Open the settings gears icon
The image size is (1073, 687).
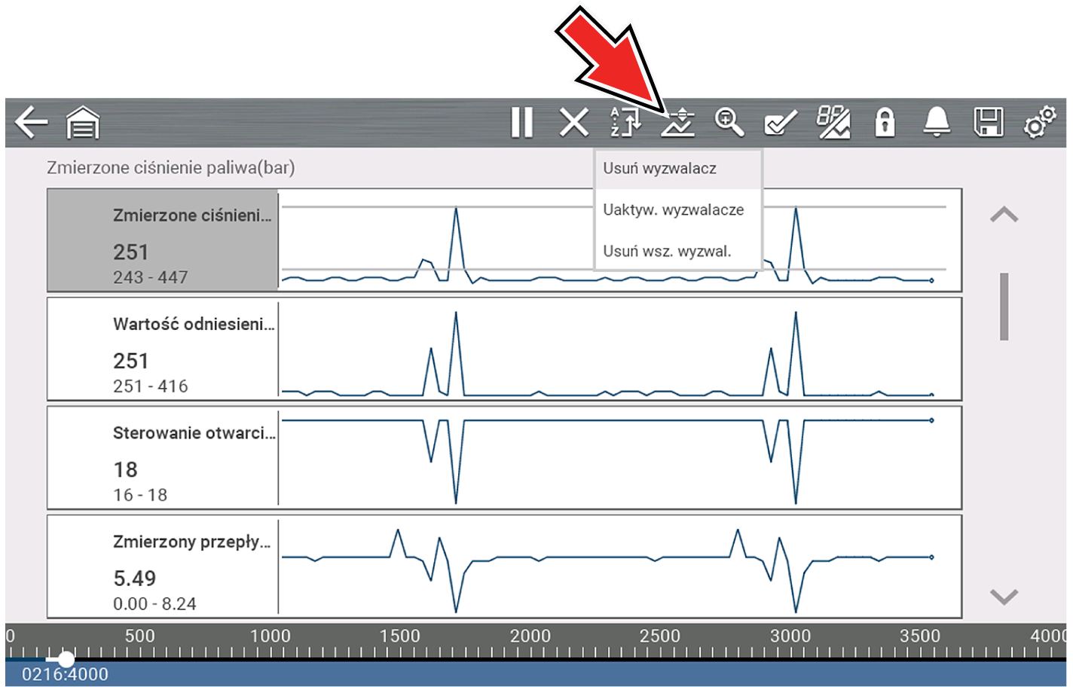(x=1040, y=122)
